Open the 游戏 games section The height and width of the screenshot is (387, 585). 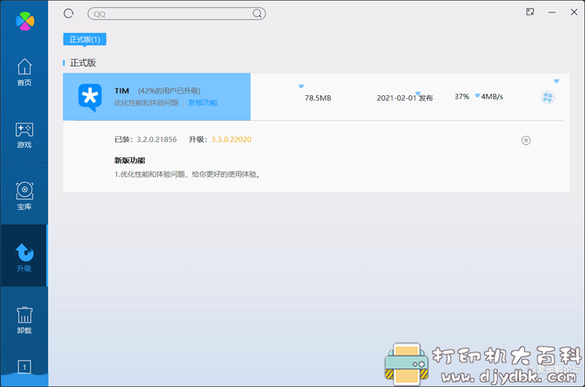(24, 135)
